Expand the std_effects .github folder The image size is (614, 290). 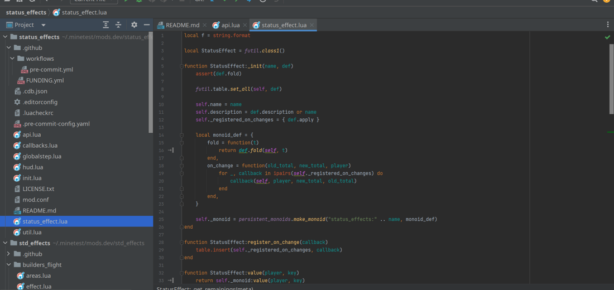[x=9, y=254]
